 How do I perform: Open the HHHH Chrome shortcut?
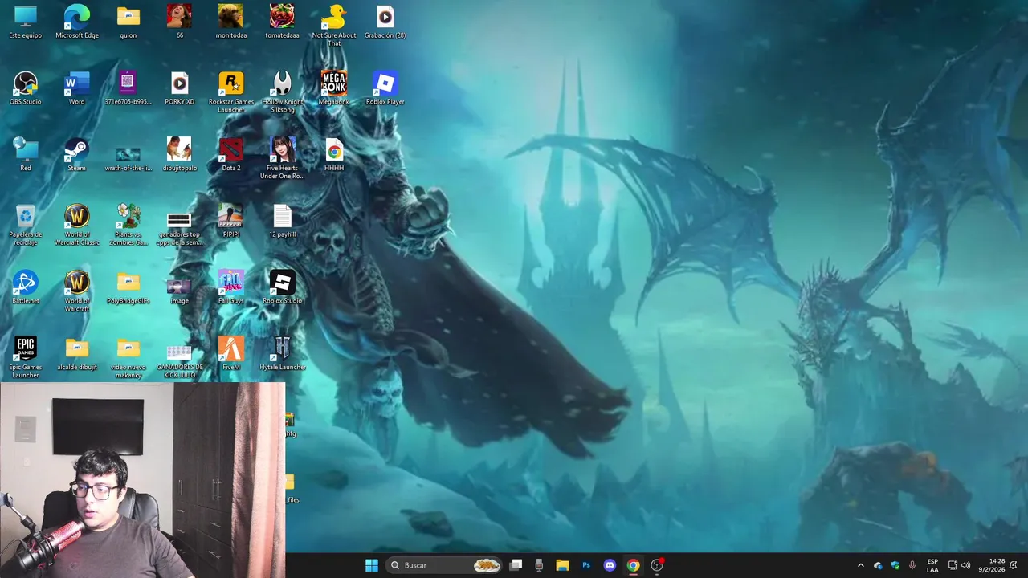click(x=334, y=154)
